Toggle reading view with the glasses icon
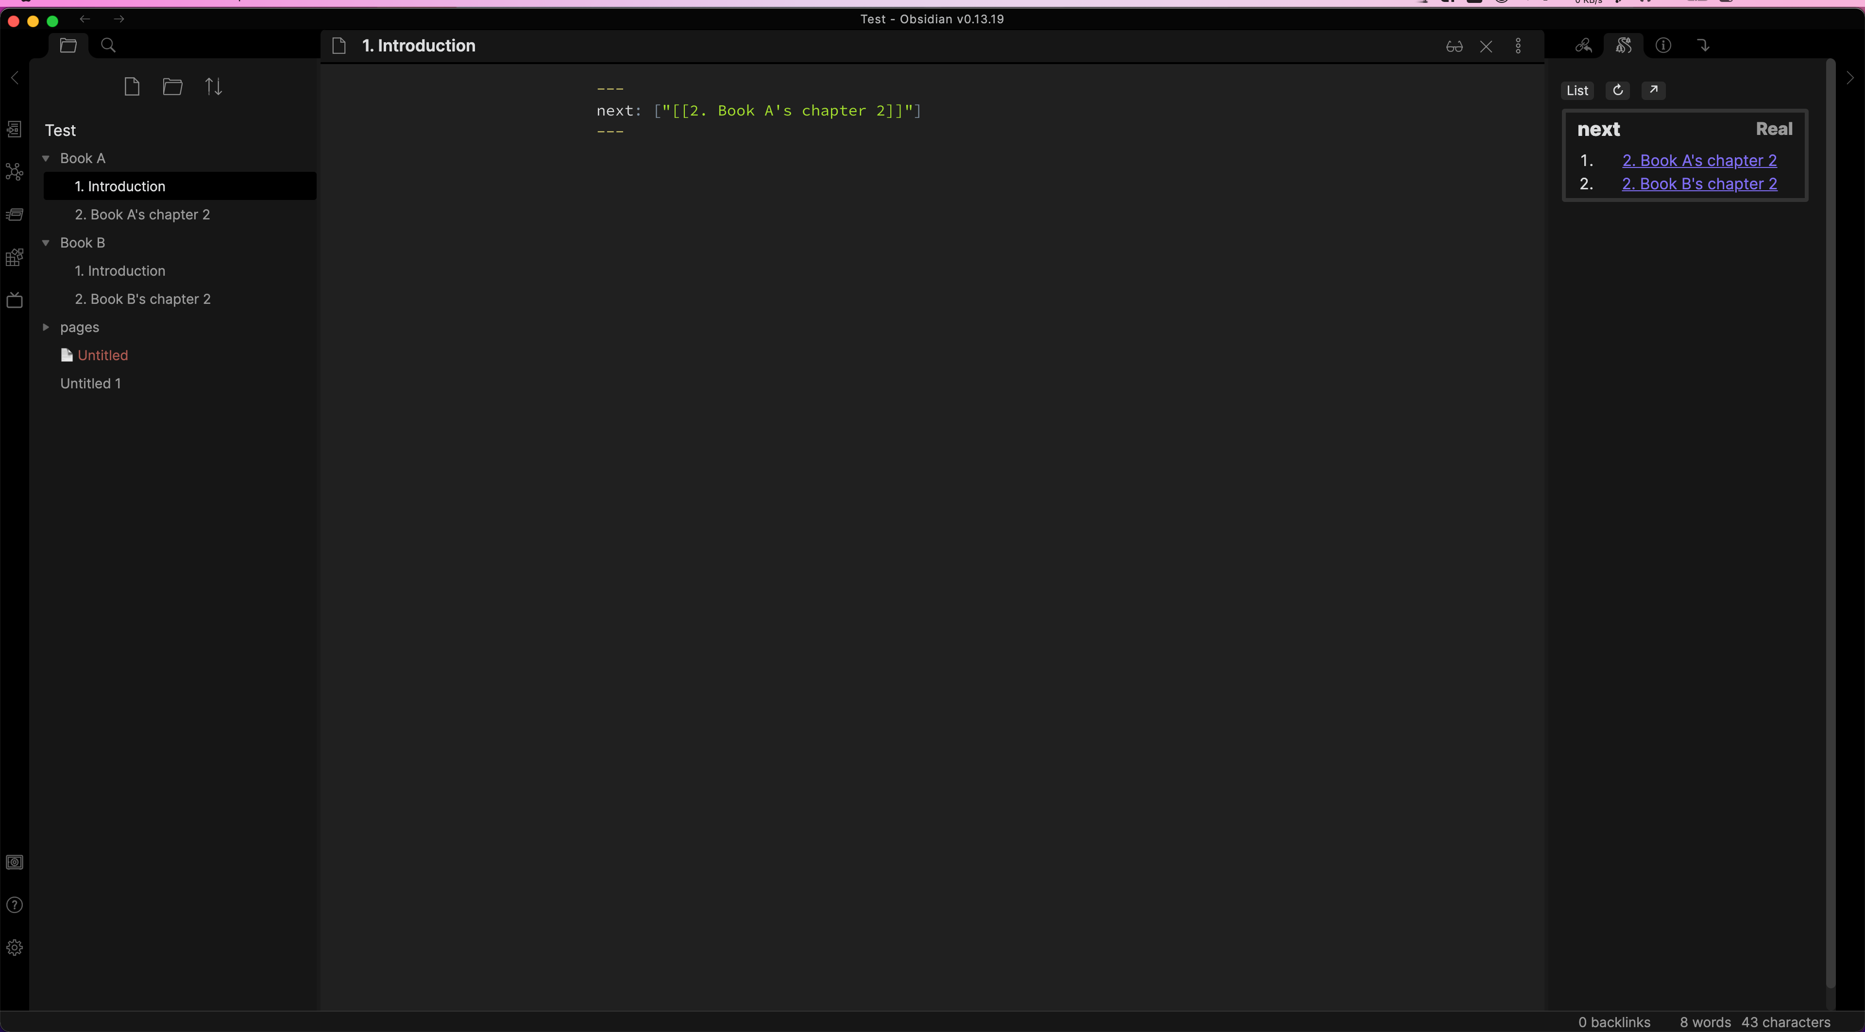The image size is (1865, 1032). (x=1454, y=46)
